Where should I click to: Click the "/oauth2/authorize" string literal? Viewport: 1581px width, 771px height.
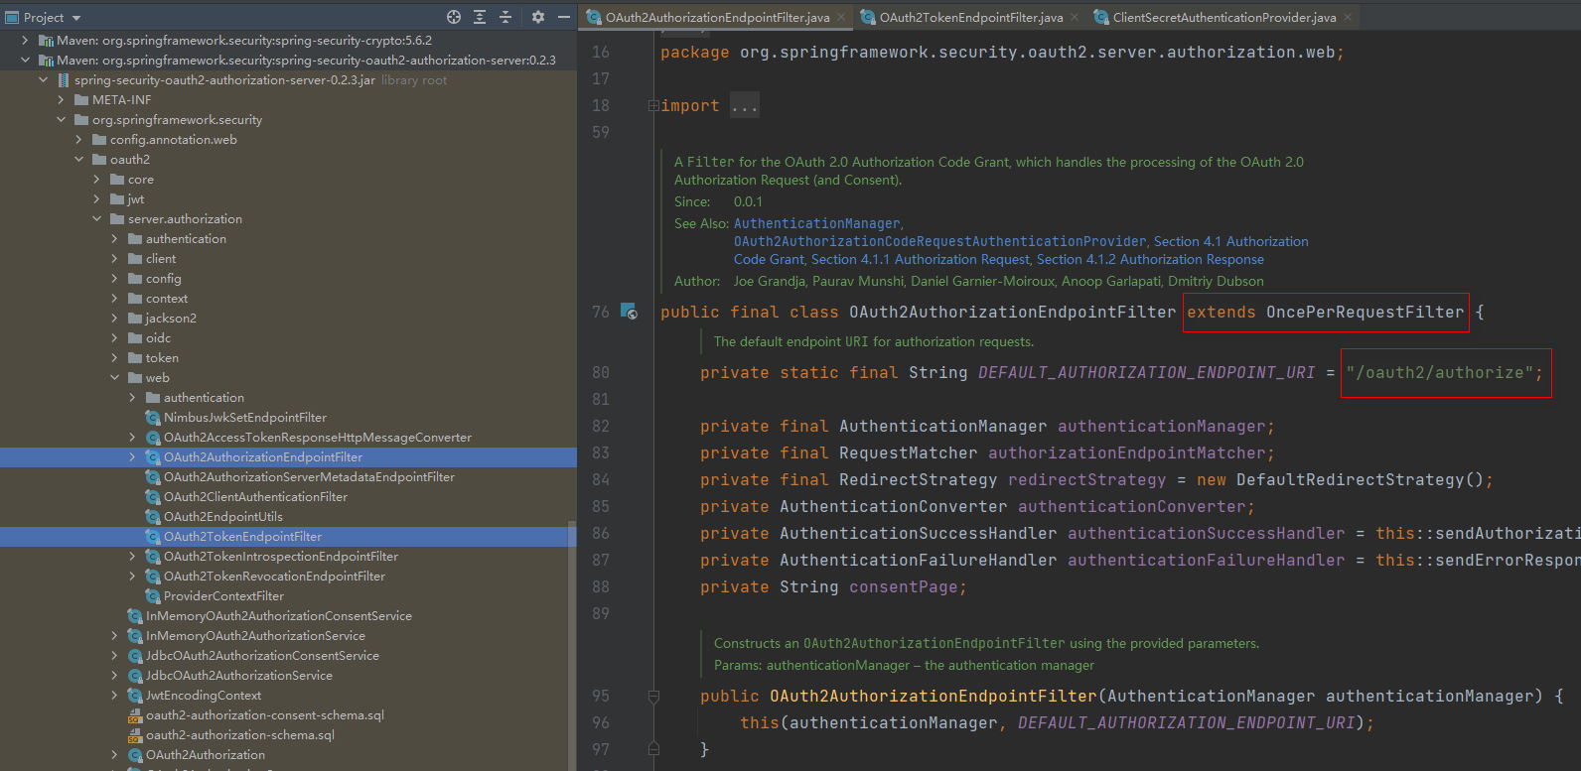pyautogui.click(x=1439, y=373)
